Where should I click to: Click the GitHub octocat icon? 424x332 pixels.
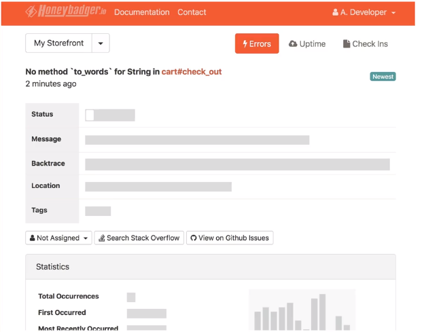[x=194, y=238]
